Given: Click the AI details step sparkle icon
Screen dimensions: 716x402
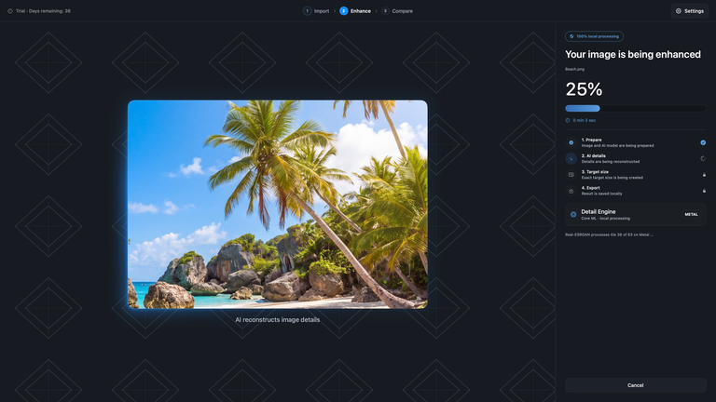Looking at the screenshot, I should pyautogui.click(x=571, y=158).
